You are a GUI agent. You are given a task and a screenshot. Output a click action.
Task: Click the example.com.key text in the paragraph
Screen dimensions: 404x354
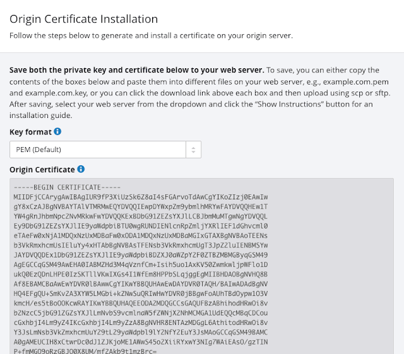tap(57, 93)
